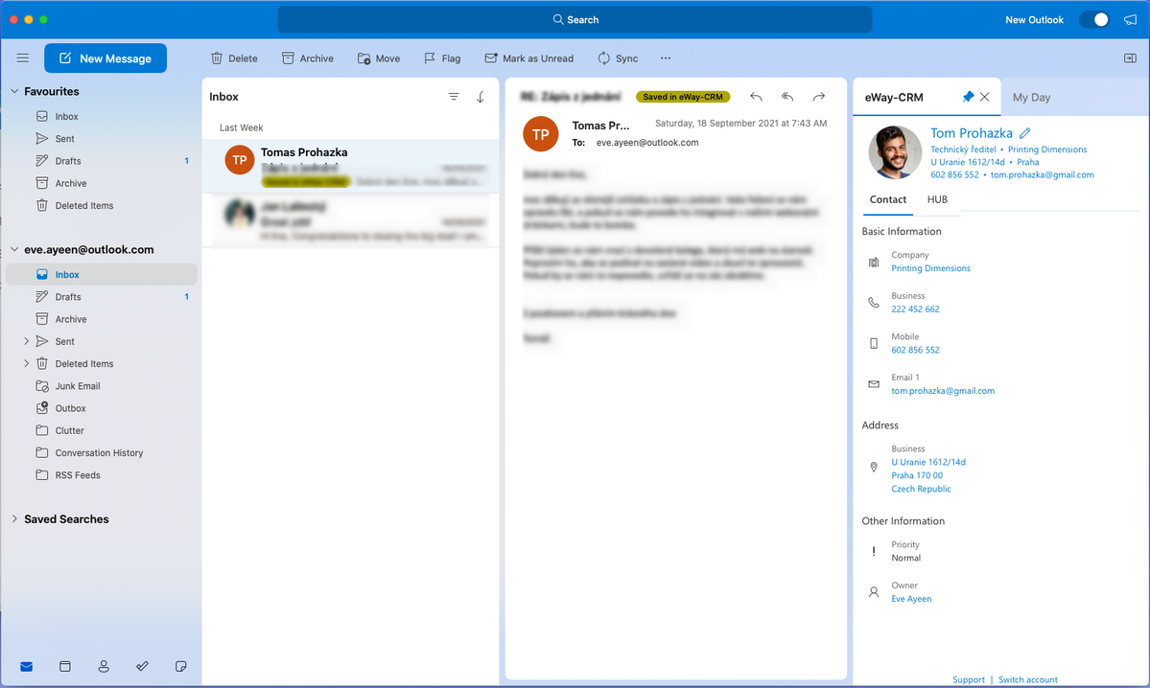This screenshot has height=688, width=1150.
Task: Open the Inbox filter icon
Action: 454,97
